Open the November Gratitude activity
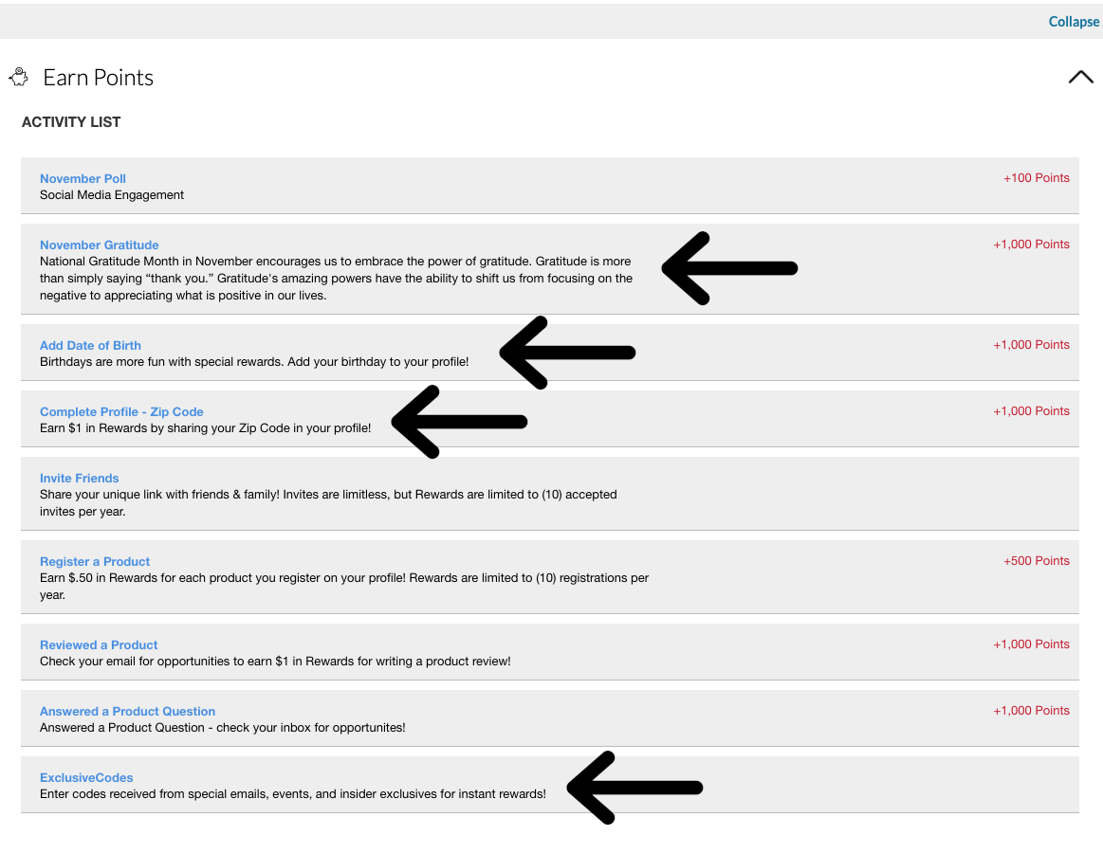Viewport: 1103px width, 853px height. pos(100,245)
